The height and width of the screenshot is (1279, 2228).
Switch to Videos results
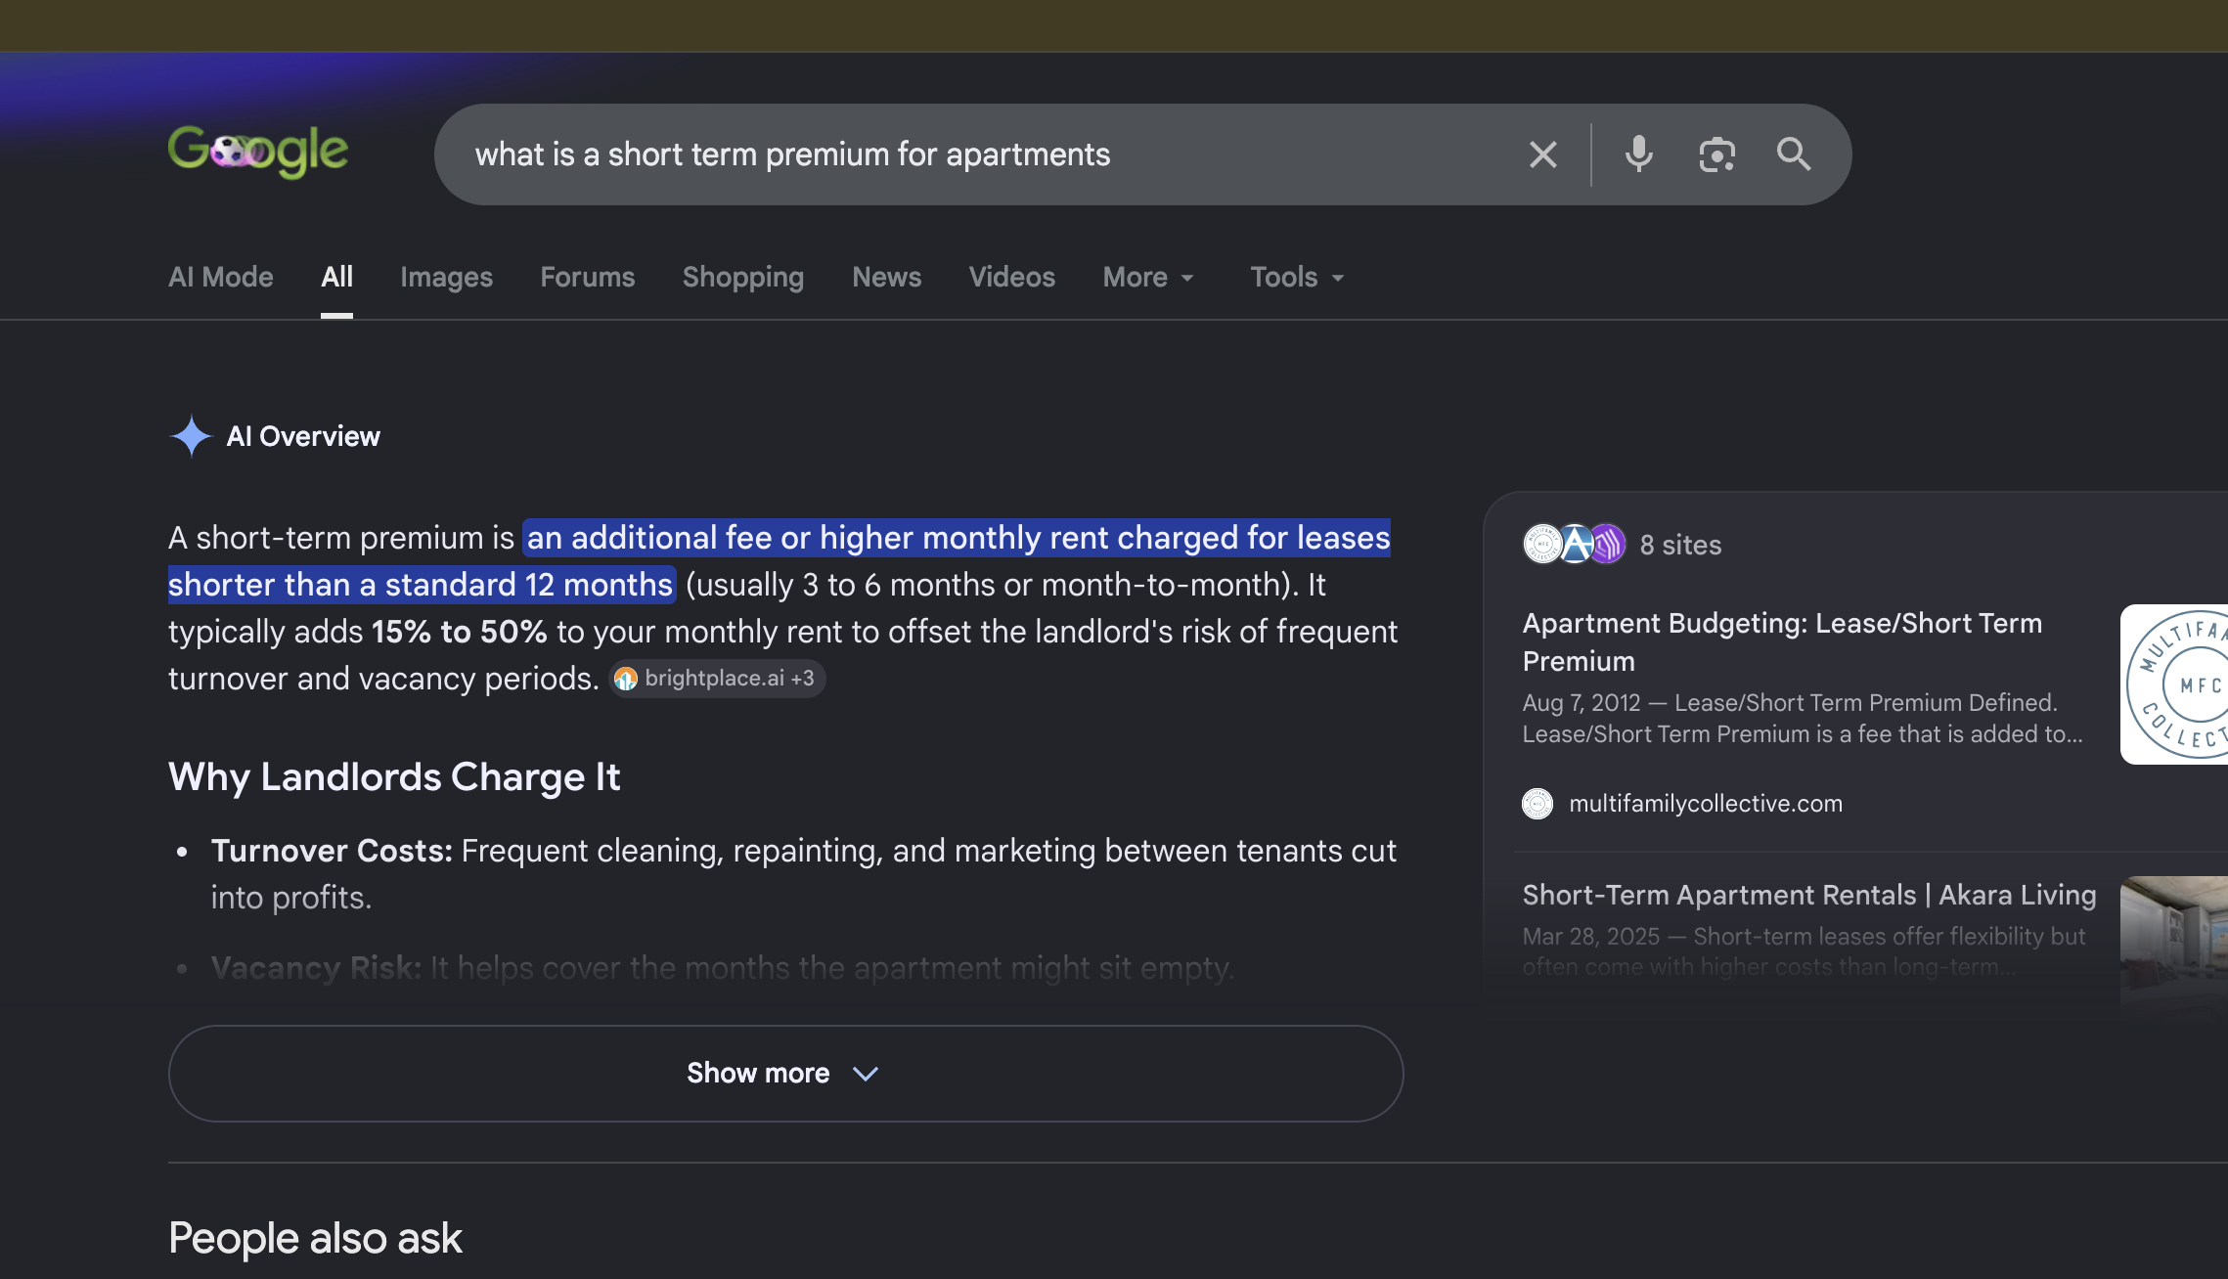point(1011,277)
